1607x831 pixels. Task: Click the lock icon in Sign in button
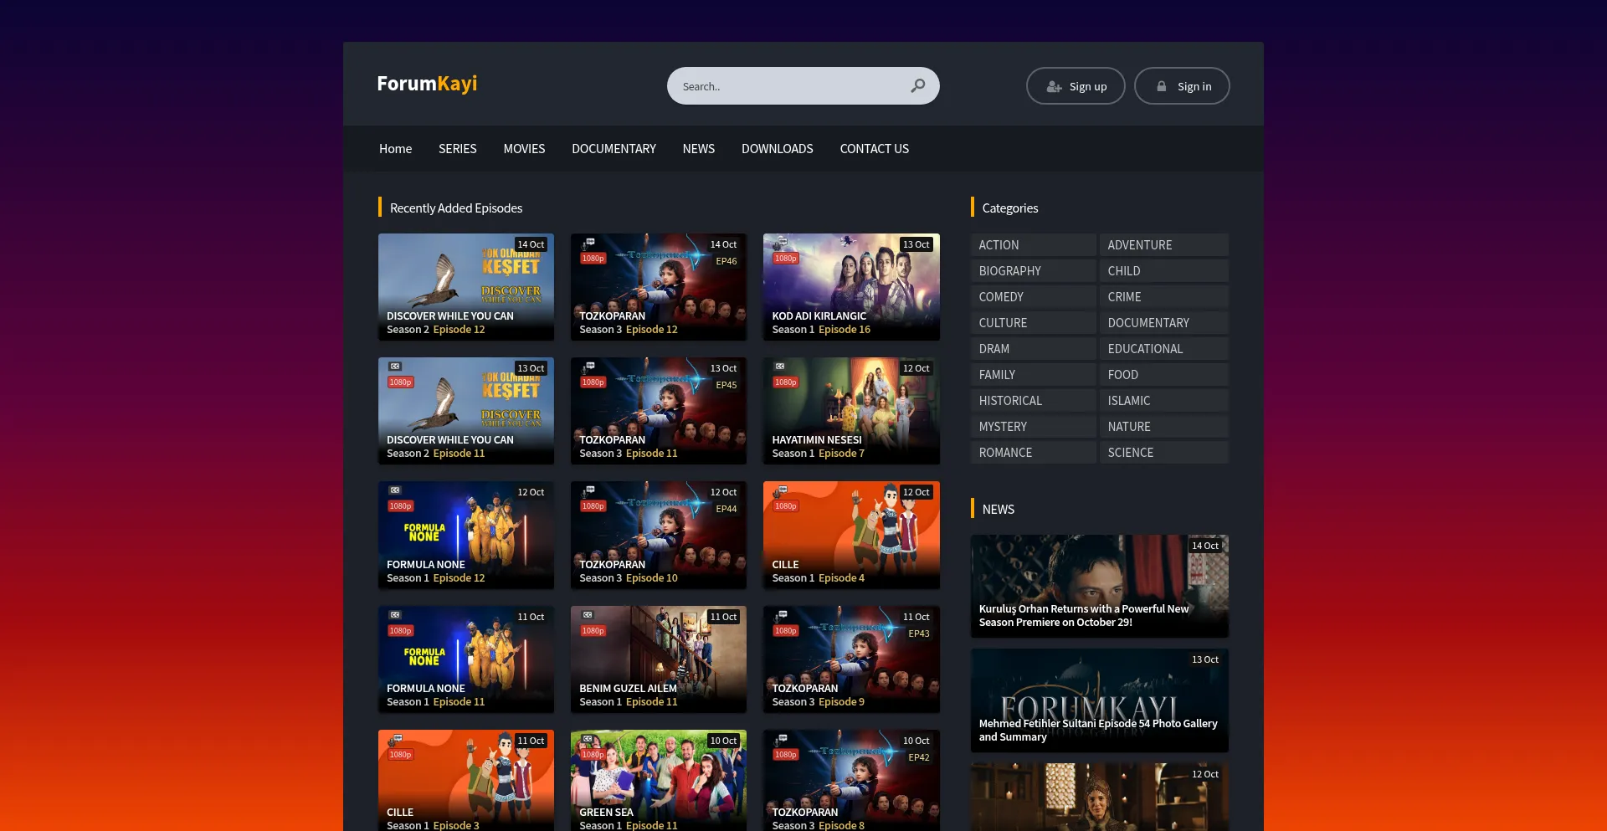point(1162,86)
